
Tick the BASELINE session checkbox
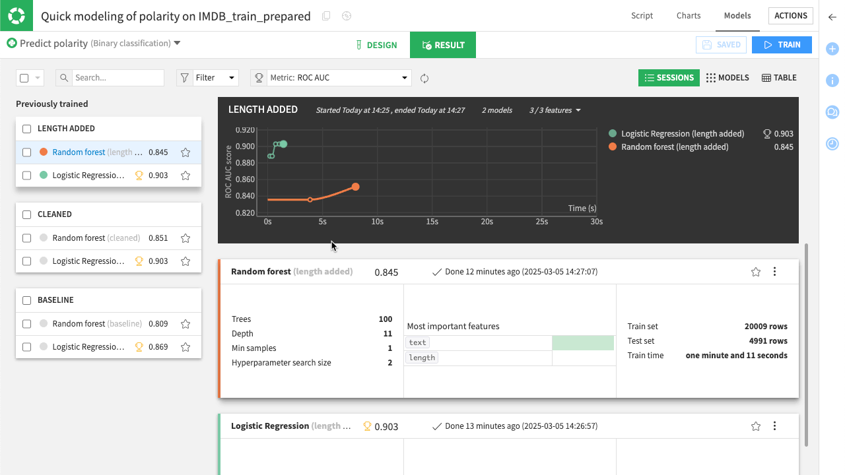click(27, 300)
